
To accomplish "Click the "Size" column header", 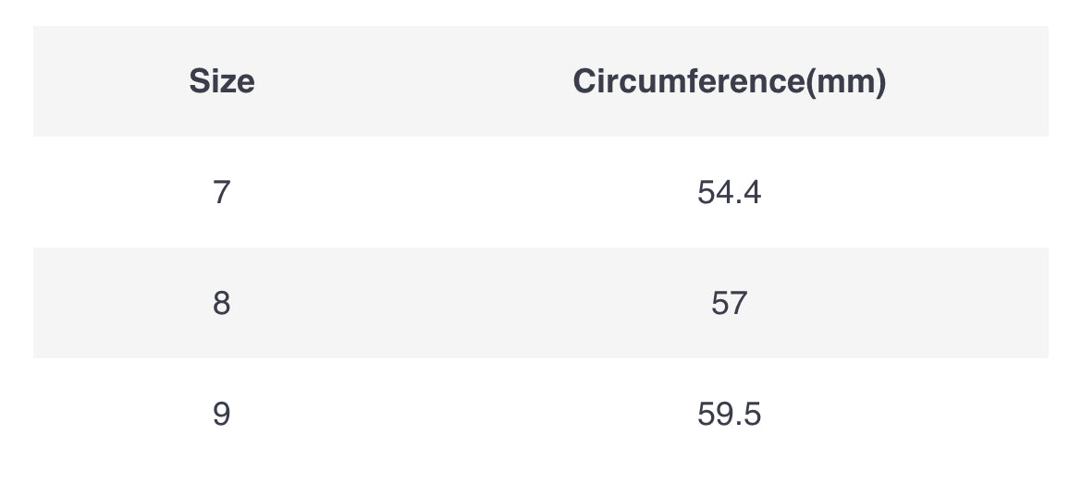I will (x=222, y=81).
